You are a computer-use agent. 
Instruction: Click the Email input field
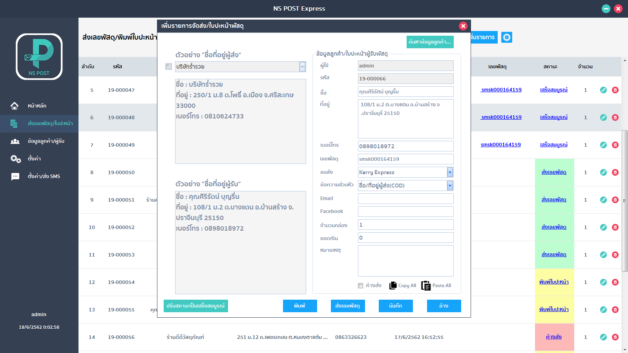coord(406,198)
